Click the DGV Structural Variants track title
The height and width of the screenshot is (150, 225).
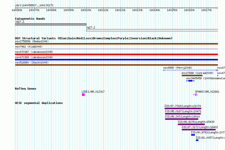[x=94, y=38]
